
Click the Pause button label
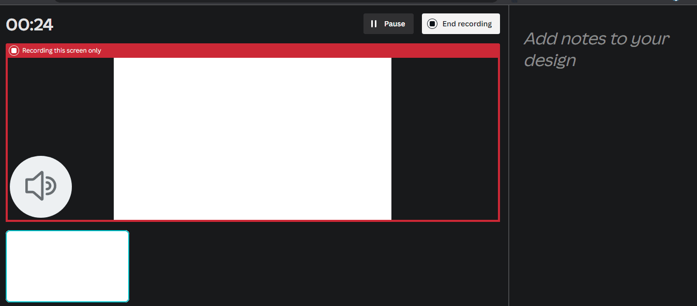pos(395,24)
